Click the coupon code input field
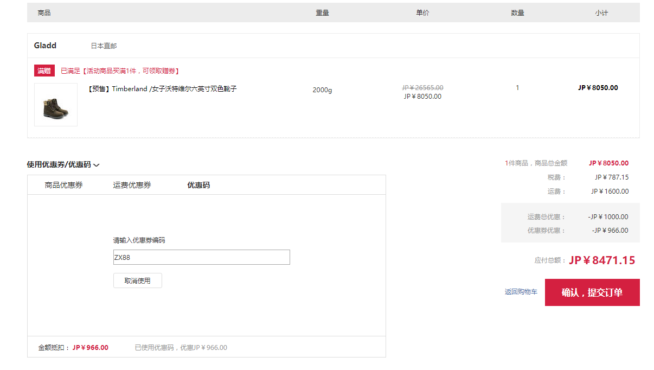Image resolution: width=654 pixels, height=370 pixels. [x=202, y=257]
